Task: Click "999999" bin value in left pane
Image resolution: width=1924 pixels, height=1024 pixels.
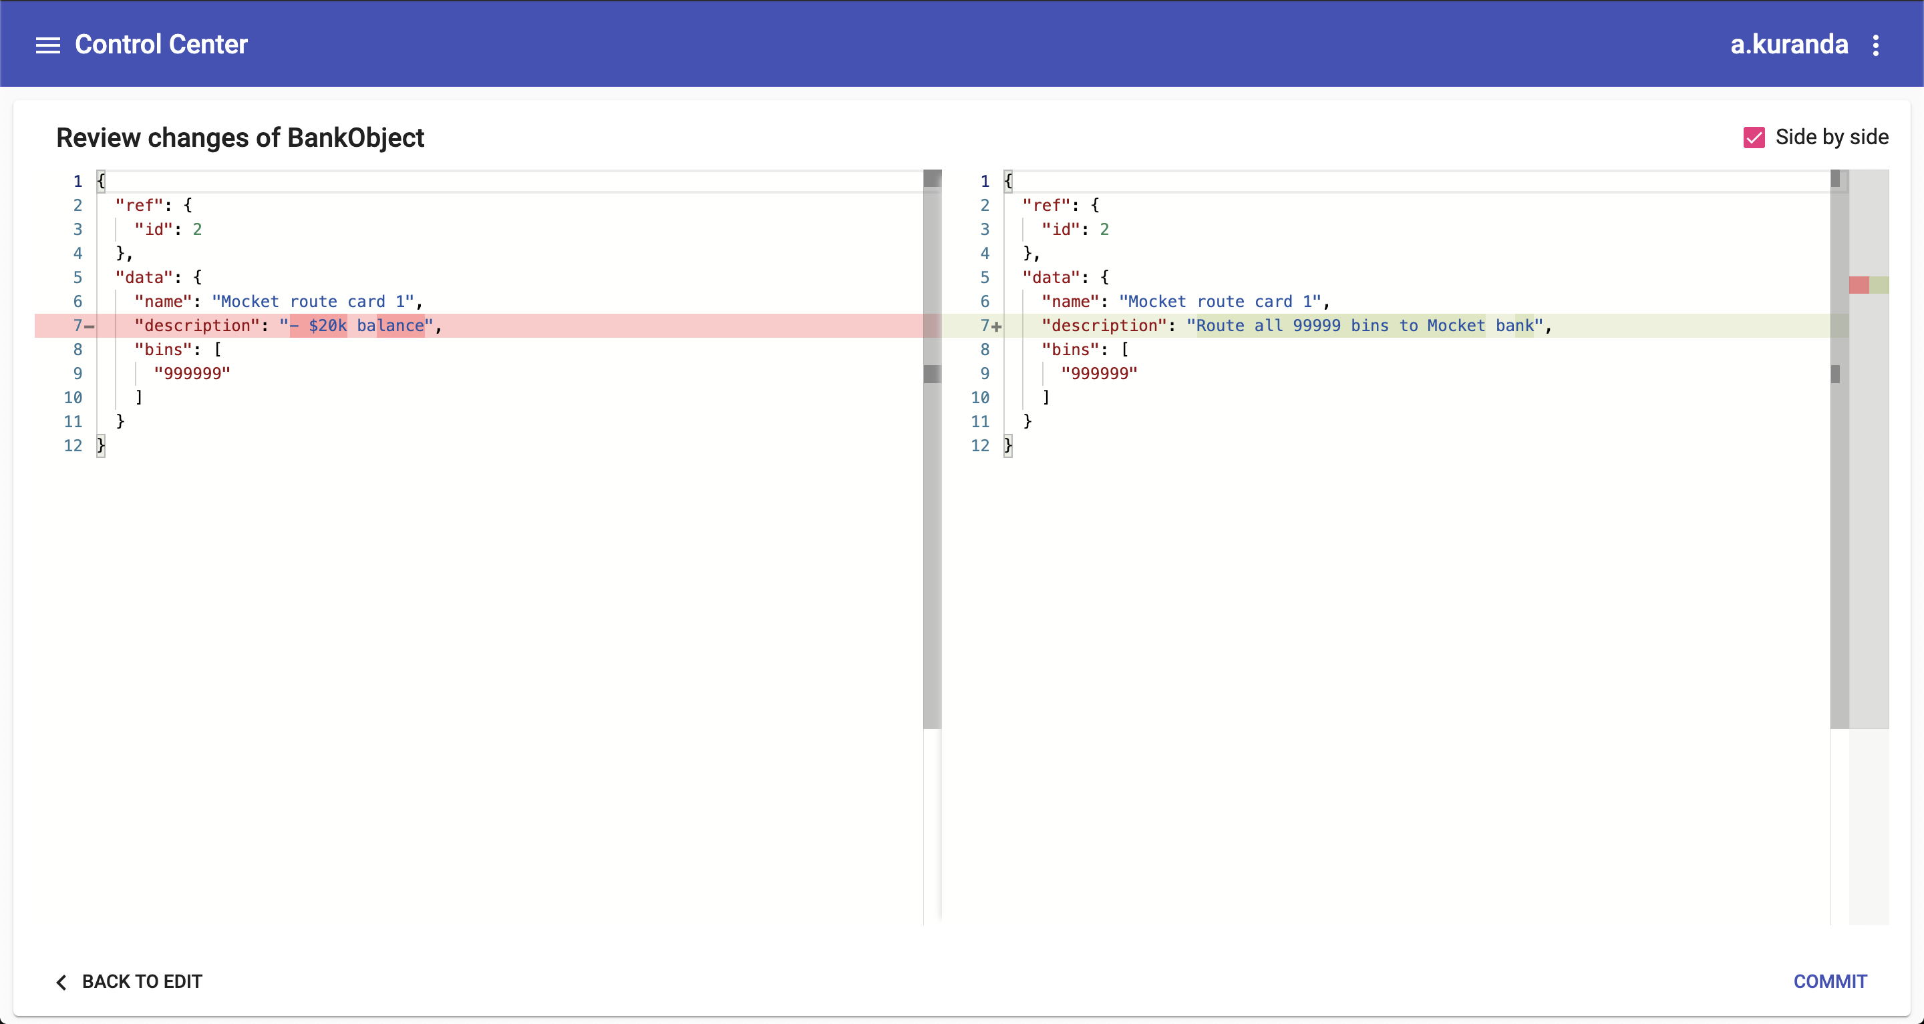Action: click(x=192, y=373)
